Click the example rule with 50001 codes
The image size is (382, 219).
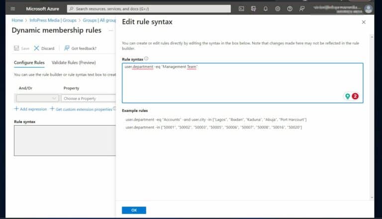pyautogui.click(x=214, y=127)
